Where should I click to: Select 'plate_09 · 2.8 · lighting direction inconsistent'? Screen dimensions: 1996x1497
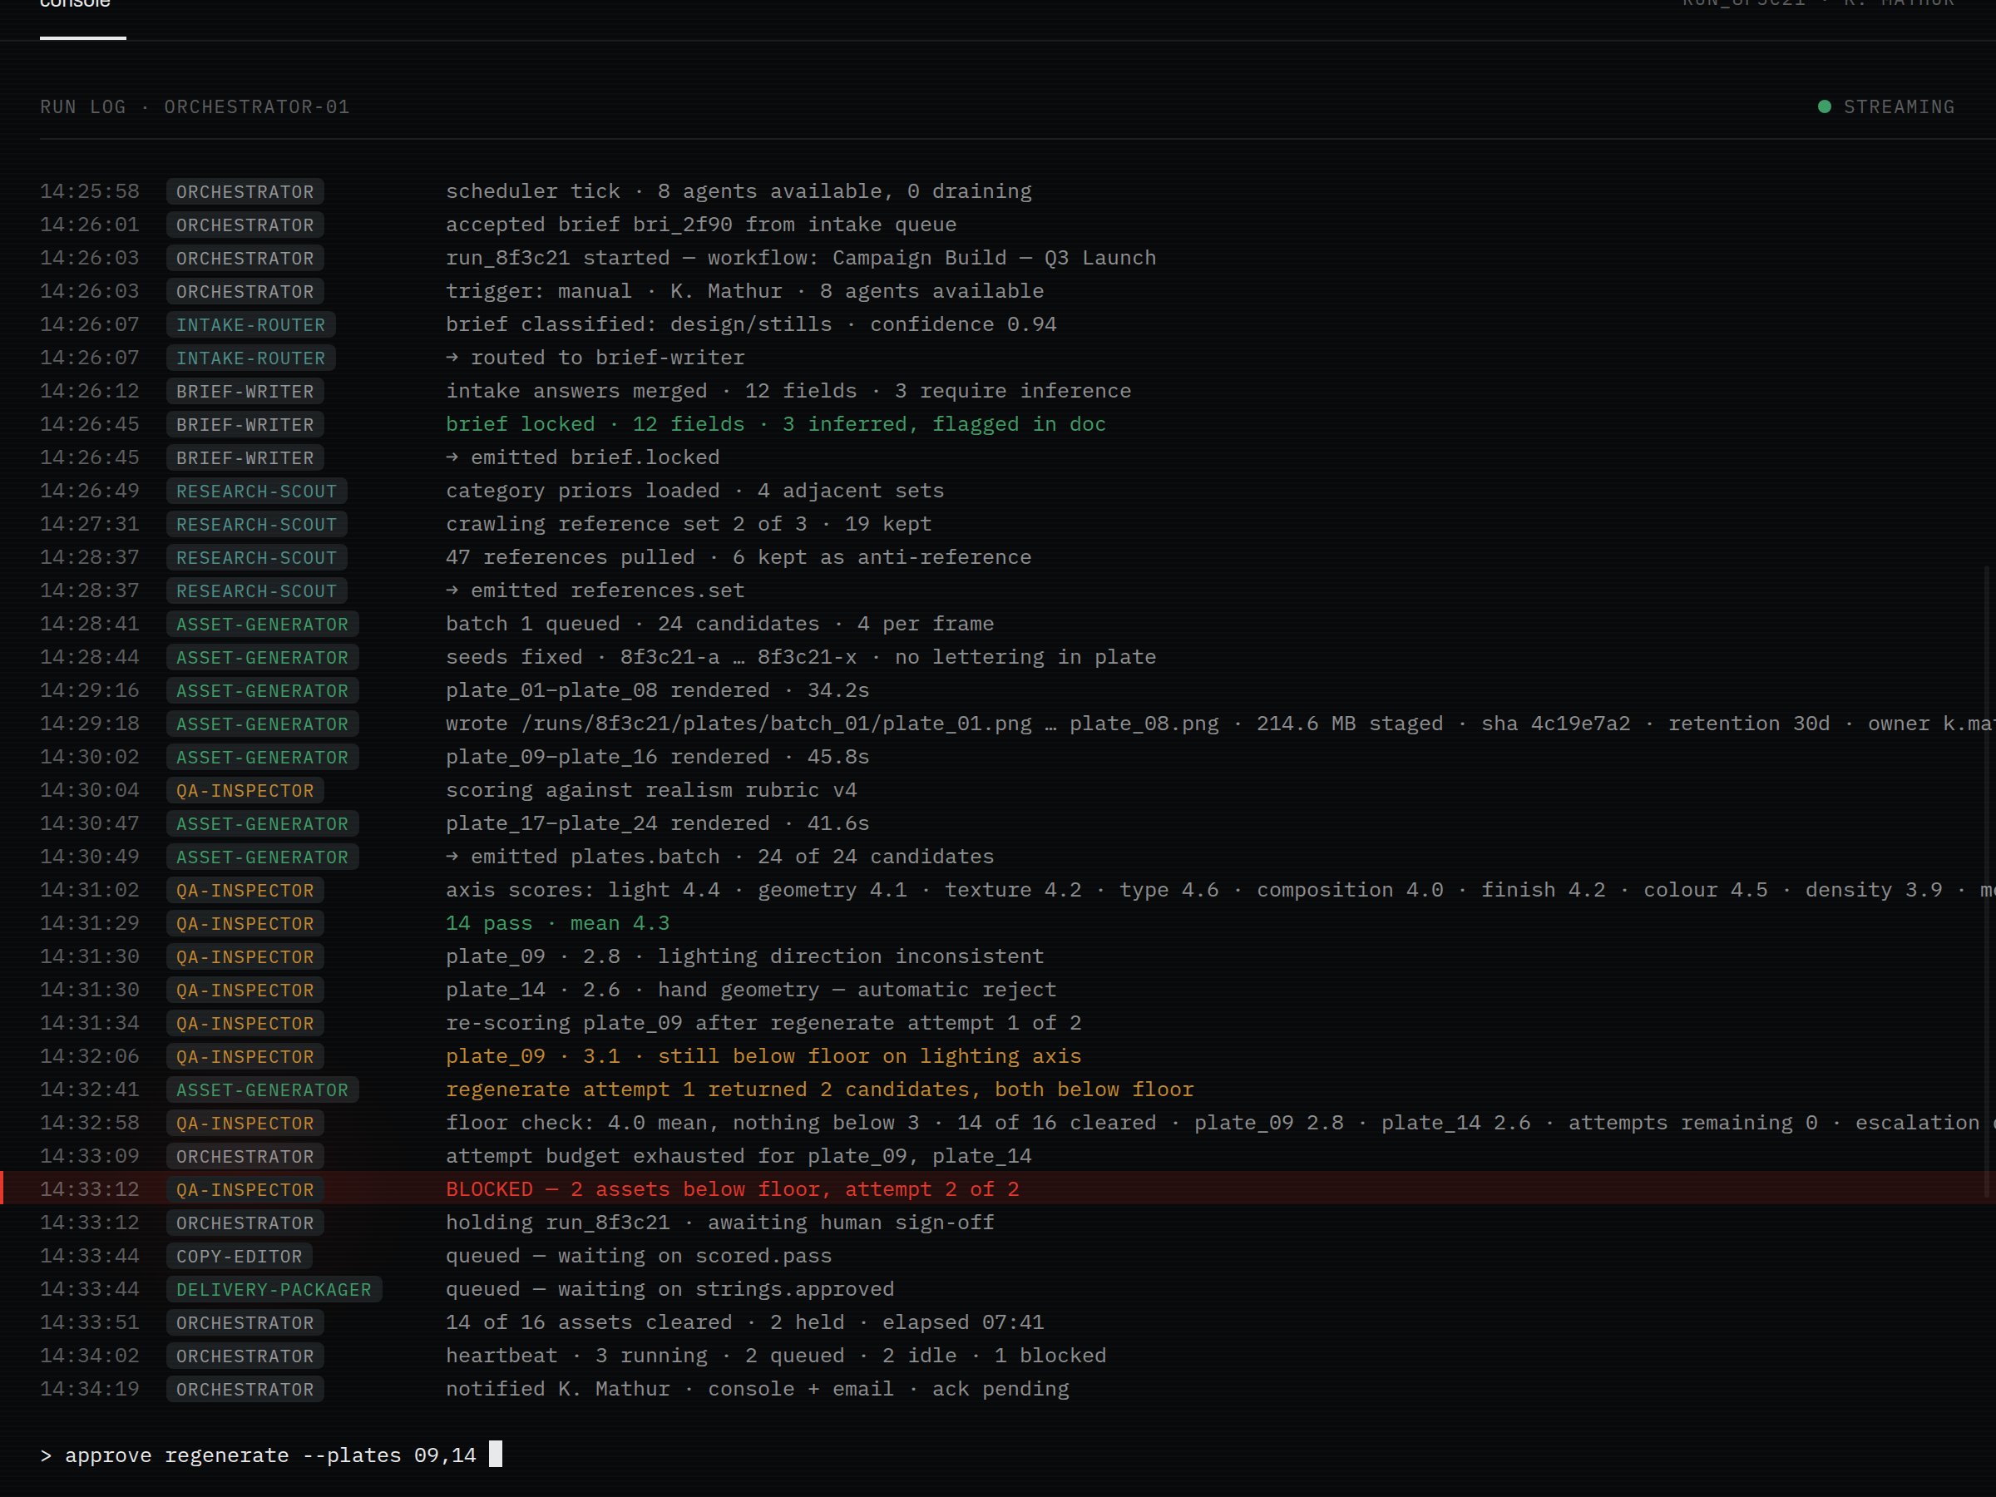tap(744, 956)
